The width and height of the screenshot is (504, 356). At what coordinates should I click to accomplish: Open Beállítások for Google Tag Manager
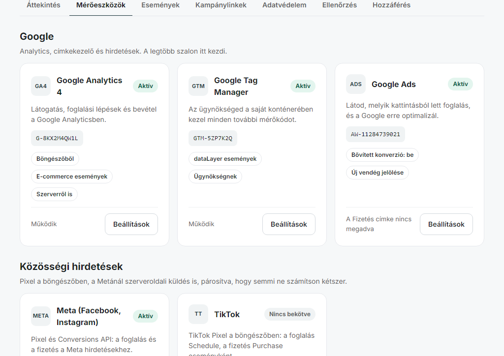pos(288,224)
